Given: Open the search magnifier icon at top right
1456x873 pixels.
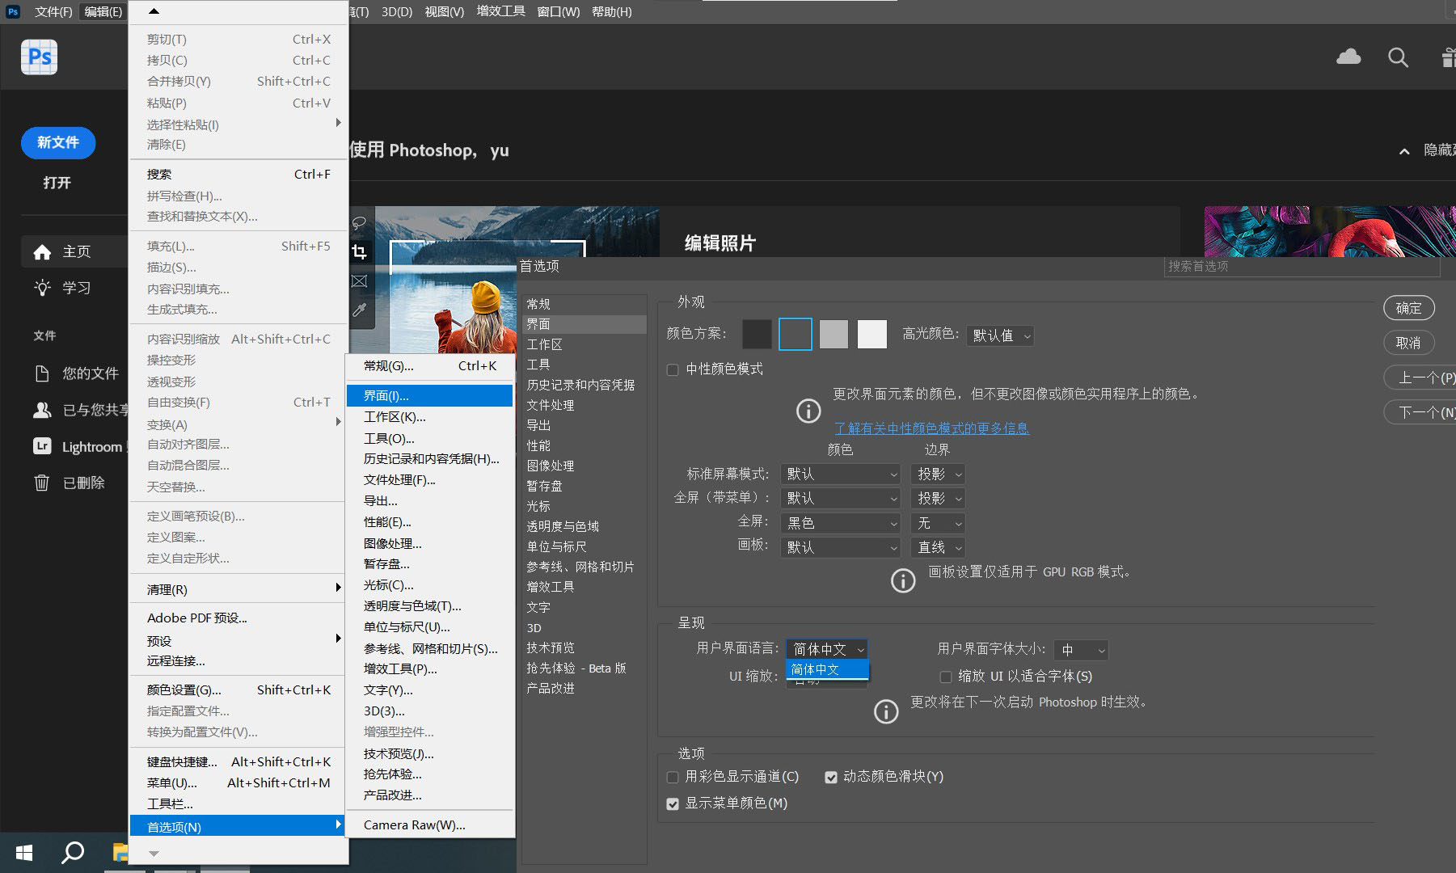Looking at the screenshot, I should [x=1398, y=57].
